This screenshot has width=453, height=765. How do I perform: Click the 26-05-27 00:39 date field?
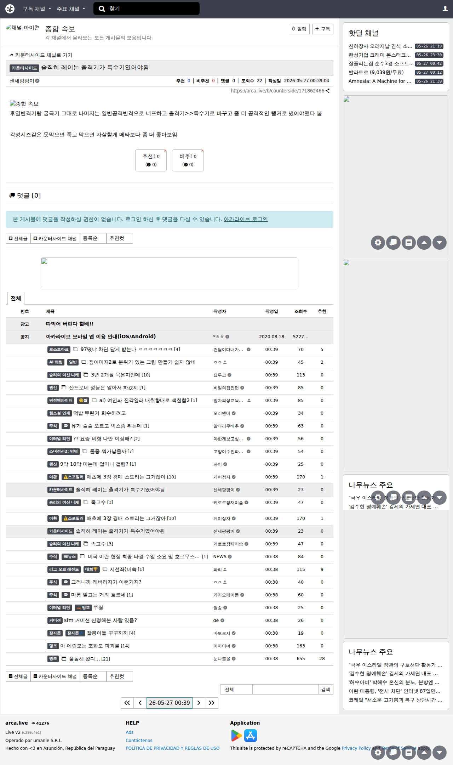pos(170,703)
